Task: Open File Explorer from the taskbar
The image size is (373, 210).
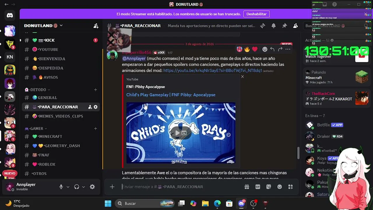Action: point(205,203)
